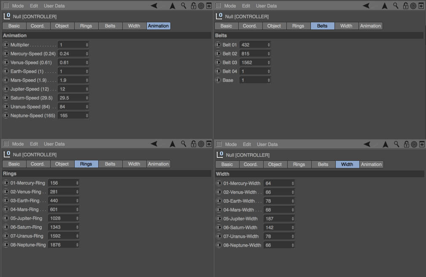This screenshot has height=277, width=426.
Task: Open new manager plus icon in Belts panel
Action: point(421,6)
